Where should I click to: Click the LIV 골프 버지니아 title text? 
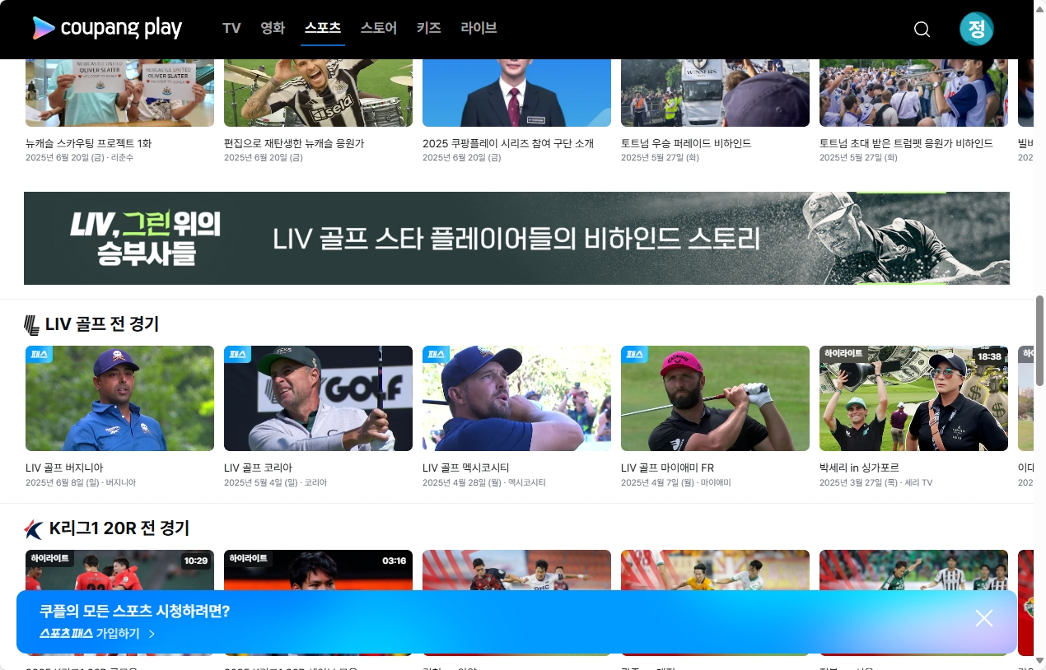(64, 468)
